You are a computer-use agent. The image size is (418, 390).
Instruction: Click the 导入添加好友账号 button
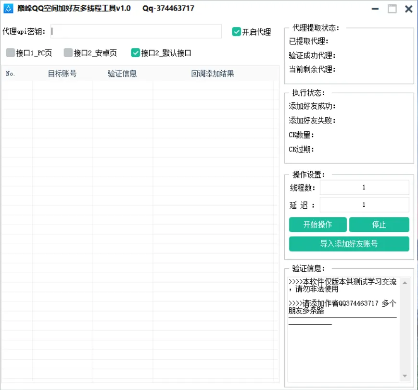348,244
